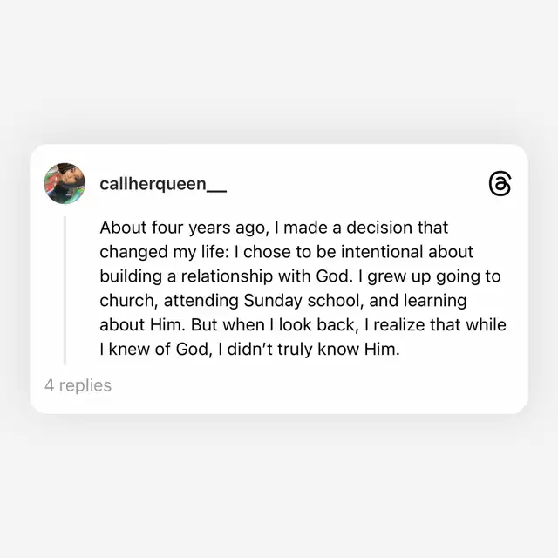Click the Threads logo icon

pyautogui.click(x=500, y=184)
